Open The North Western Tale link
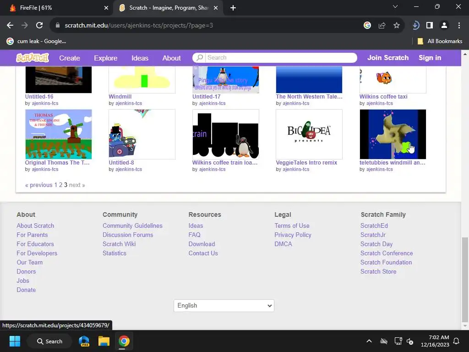 [x=309, y=97]
